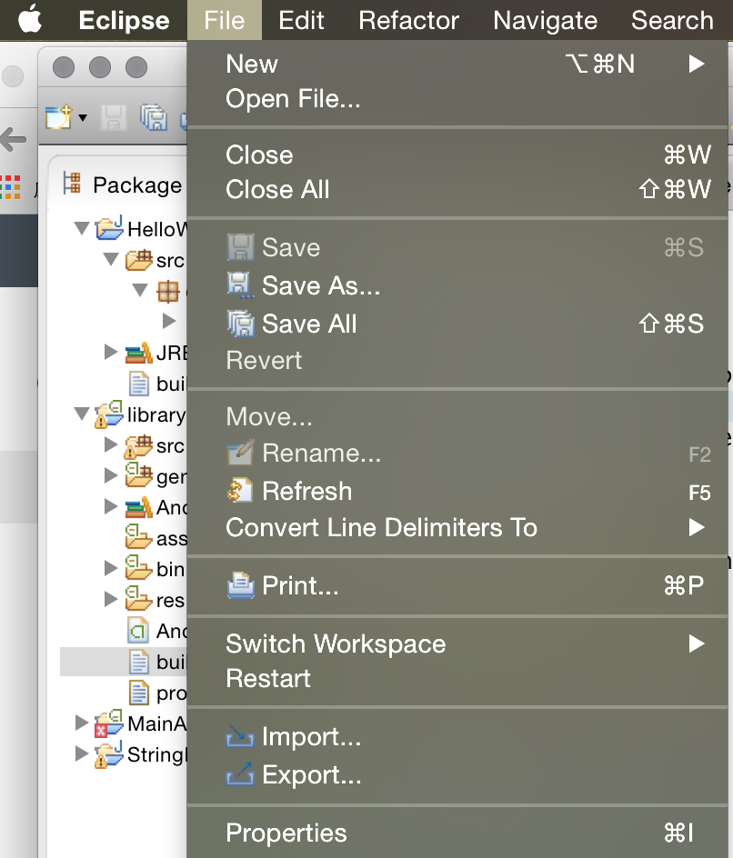Choose Open File... from File menu
Viewport: 733px width, 858px height.
point(457,99)
